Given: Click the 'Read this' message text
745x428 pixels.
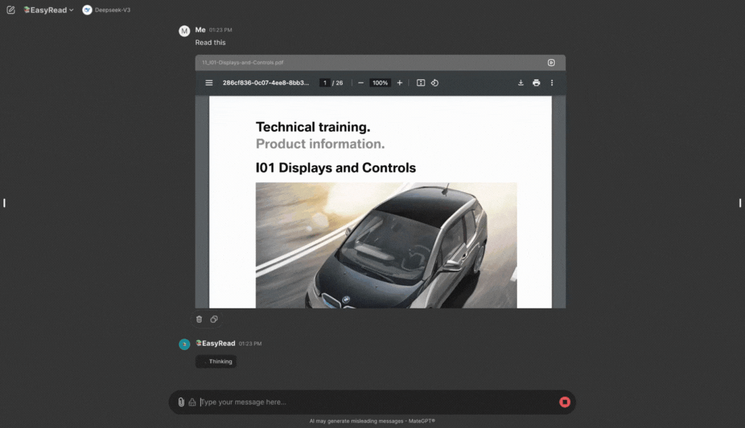Looking at the screenshot, I should tap(210, 42).
